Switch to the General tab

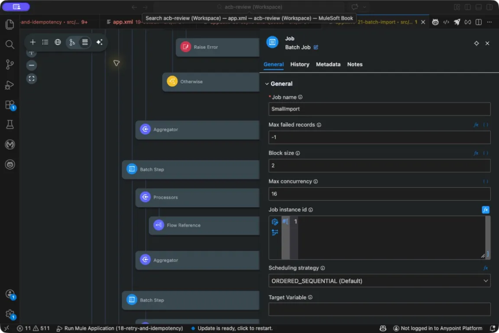273,64
